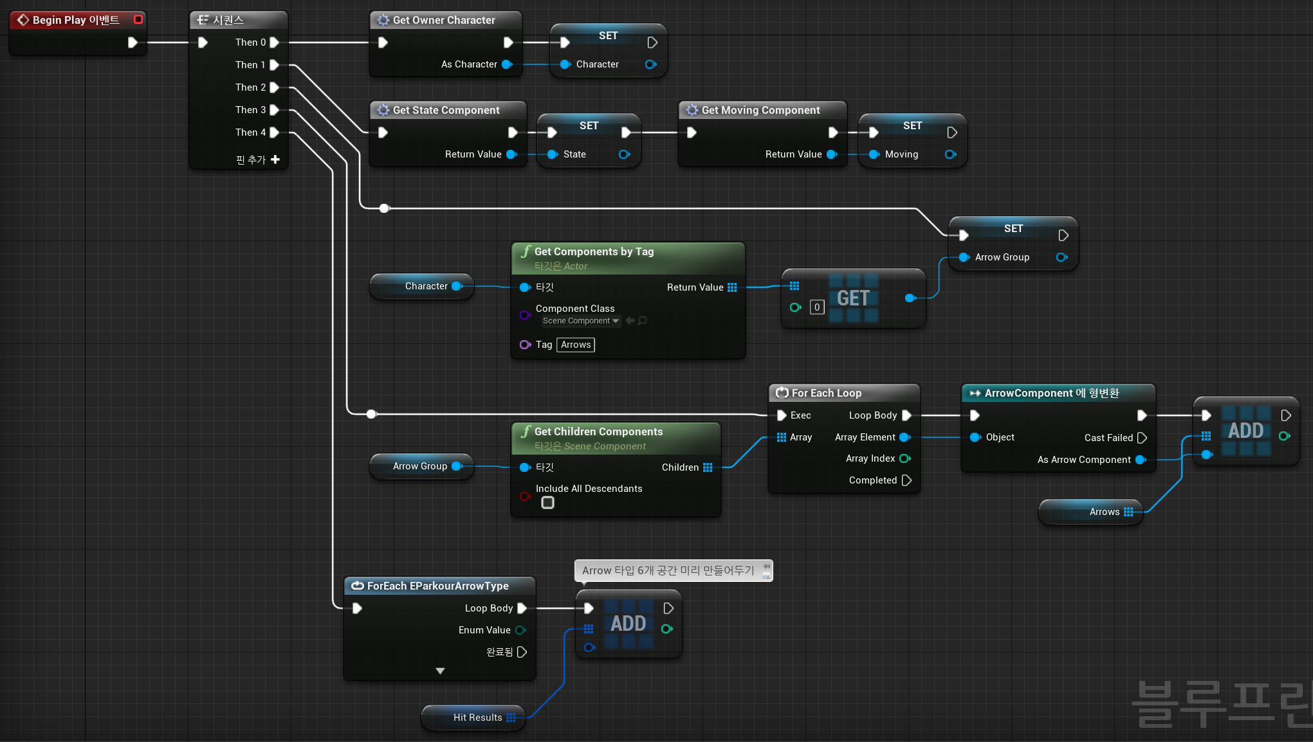Select the Hit Results variable node

click(x=476, y=718)
